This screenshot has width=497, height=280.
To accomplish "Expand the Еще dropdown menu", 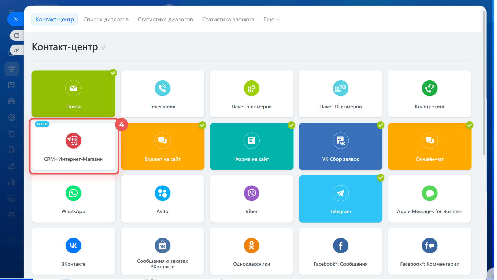I will (x=271, y=19).
